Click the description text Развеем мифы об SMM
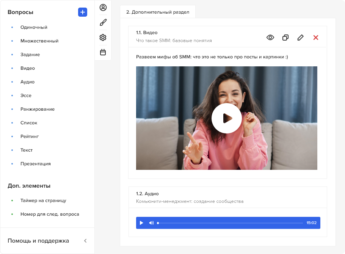Viewport: 345px width, 254px height. pyautogui.click(x=212, y=57)
